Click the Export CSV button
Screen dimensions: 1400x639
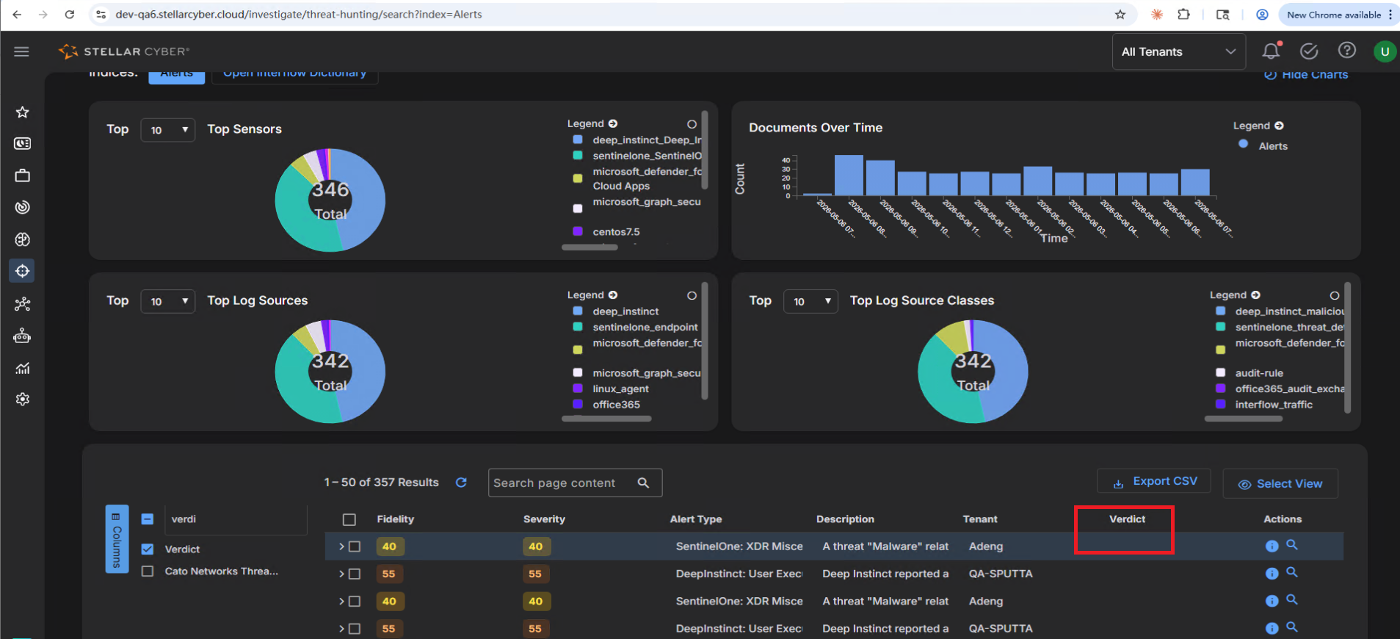[x=1154, y=481]
